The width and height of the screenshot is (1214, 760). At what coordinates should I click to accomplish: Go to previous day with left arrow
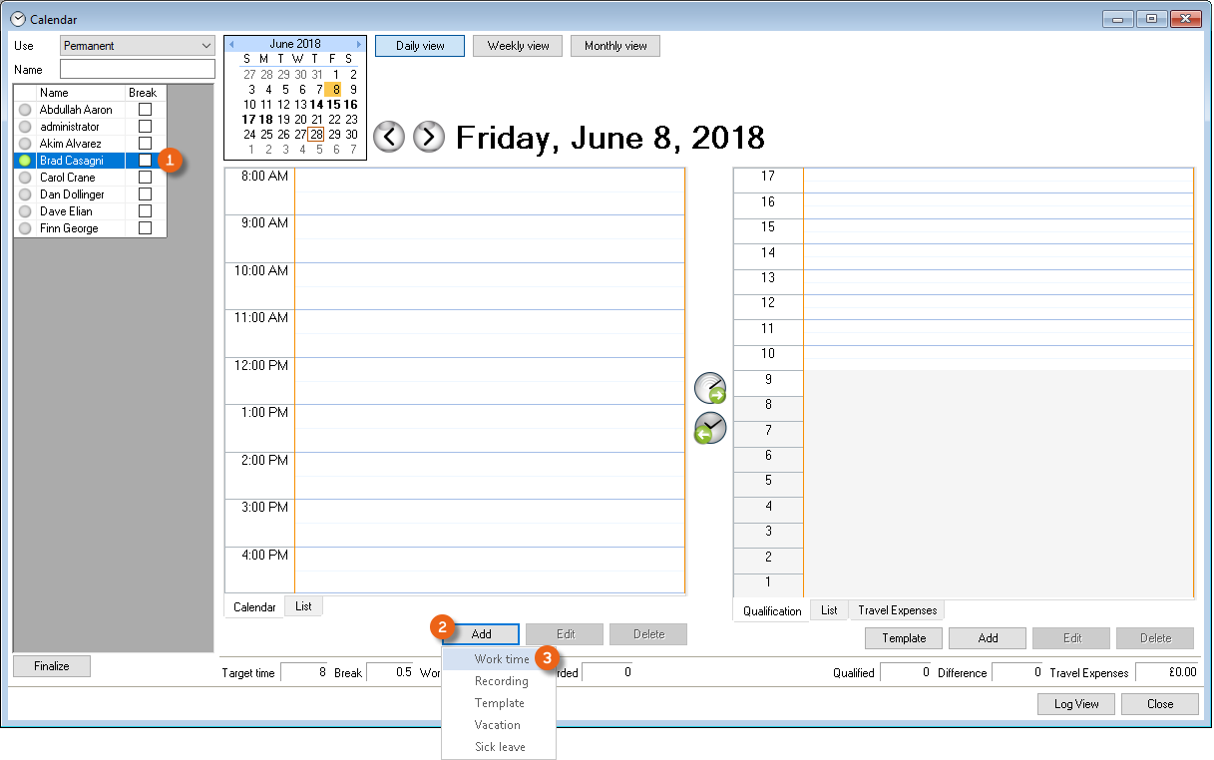(389, 137)
